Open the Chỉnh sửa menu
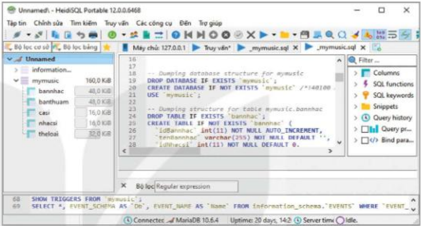The width and height of the screenshot is (421, 226). (x=48, y=23)
